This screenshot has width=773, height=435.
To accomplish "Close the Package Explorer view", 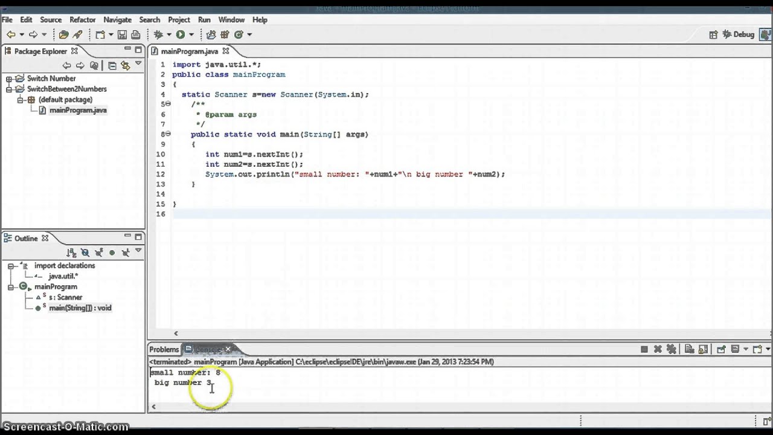I will pos(74,51).
